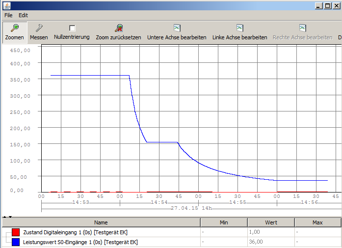The height and width of the screenshot is (248, 342).
Task: Open the Edit menu
Action: 24,15
